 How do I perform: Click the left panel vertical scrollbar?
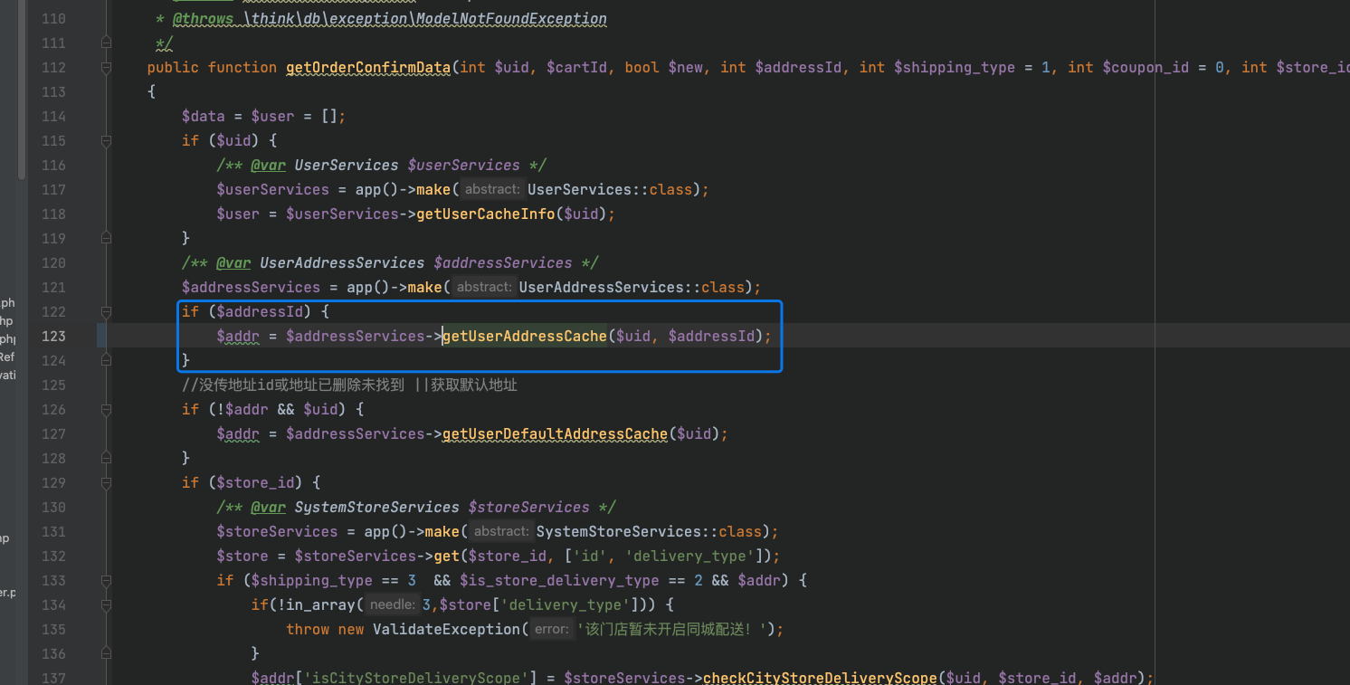[x=22, y=90]
